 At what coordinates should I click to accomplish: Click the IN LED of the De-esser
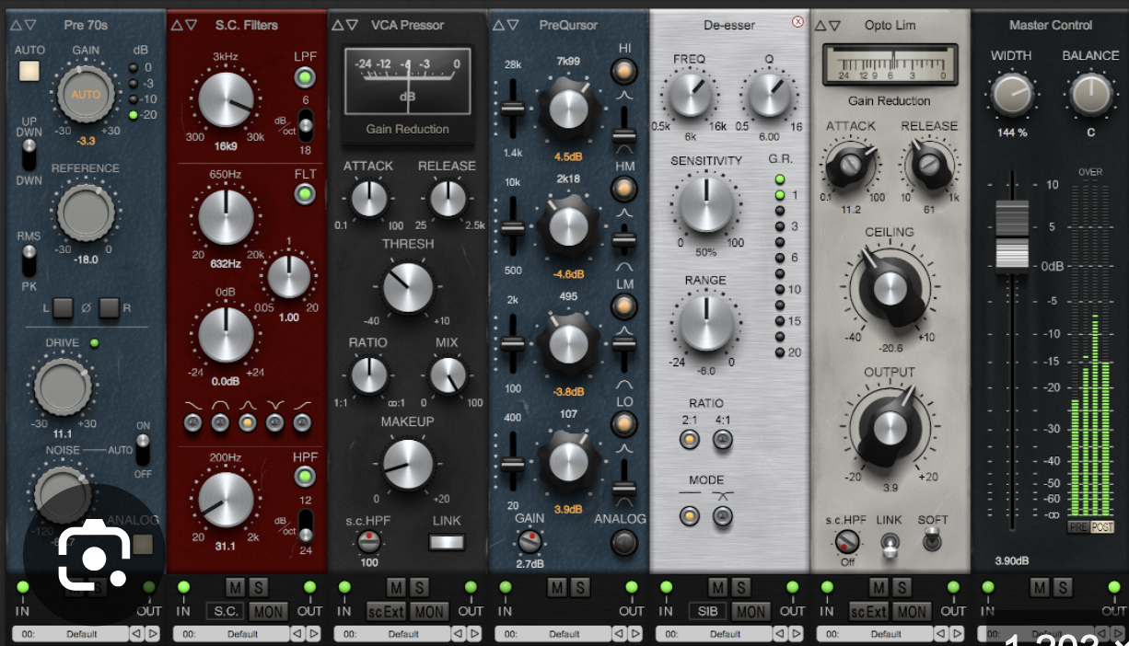click(x=666, y=587)
